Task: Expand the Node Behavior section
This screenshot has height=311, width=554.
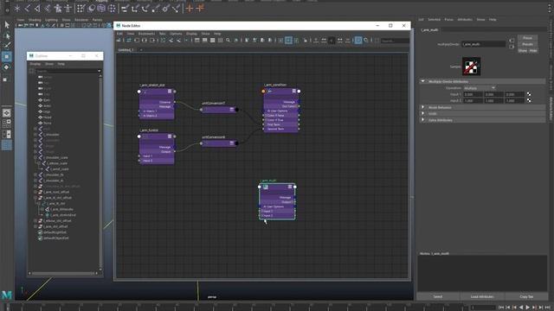Action: tap(423, 107)
